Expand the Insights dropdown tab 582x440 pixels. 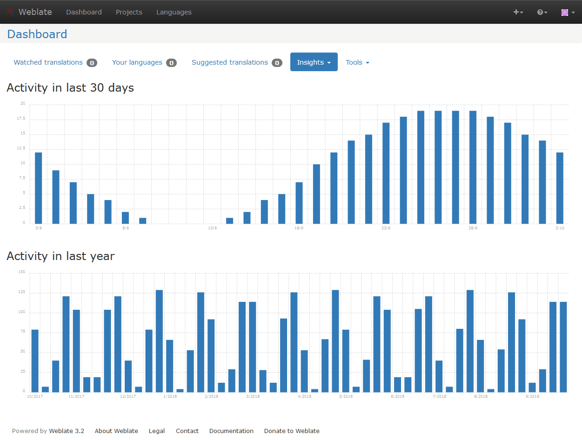pos(314,62)
